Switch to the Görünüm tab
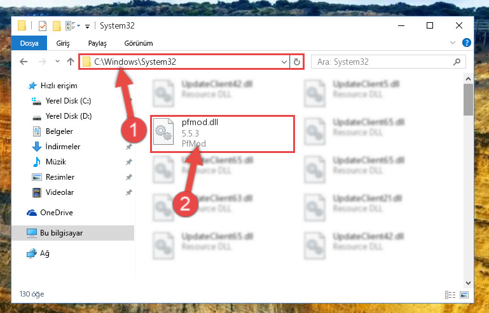 [x=139, y=43]
